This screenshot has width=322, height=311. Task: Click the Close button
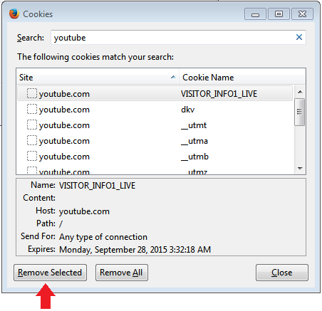(x=282, y=273)
